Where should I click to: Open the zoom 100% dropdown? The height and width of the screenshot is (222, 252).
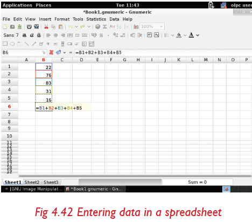[x=161, y=27]
